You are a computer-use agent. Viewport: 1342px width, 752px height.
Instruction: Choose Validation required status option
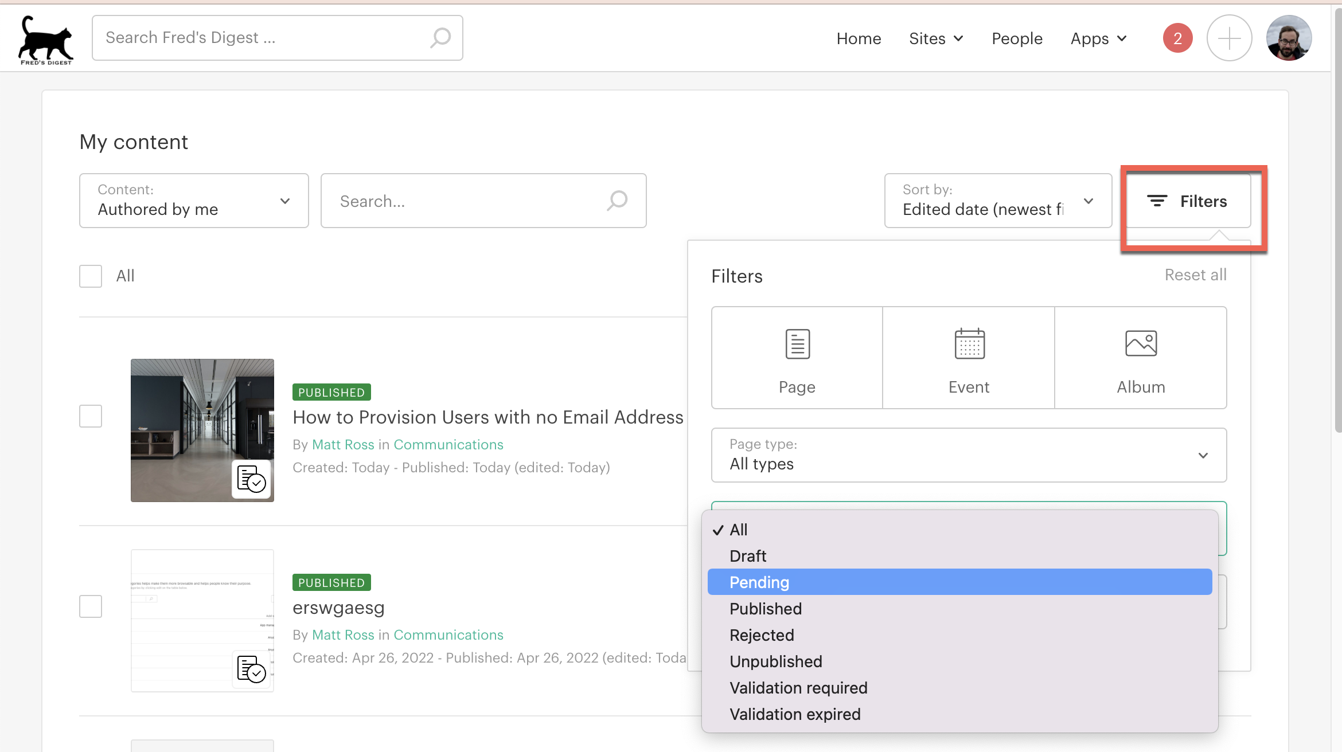798,688
